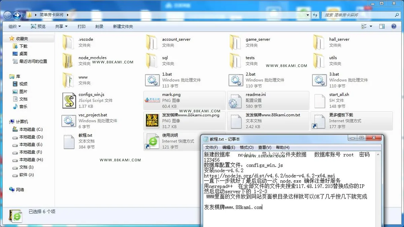Select the 更多模板下载 shortcut icon

coord(318,121)
